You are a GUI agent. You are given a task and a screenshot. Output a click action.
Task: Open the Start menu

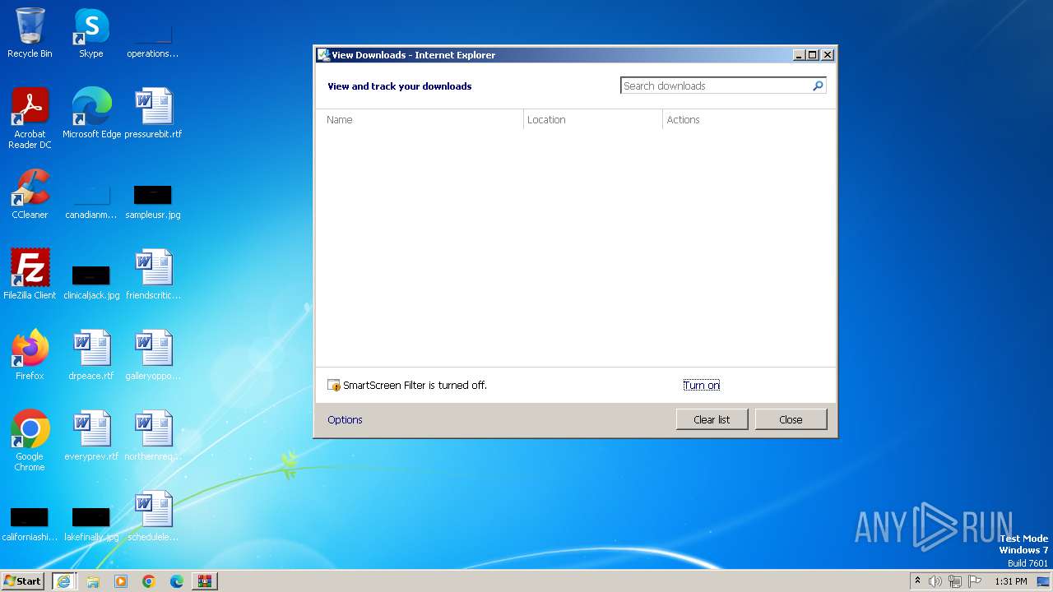pos(23,580)
